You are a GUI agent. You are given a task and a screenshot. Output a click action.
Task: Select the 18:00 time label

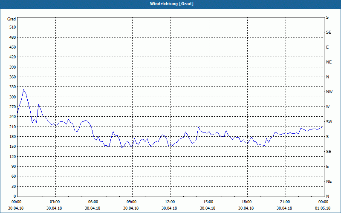(247, 202)
